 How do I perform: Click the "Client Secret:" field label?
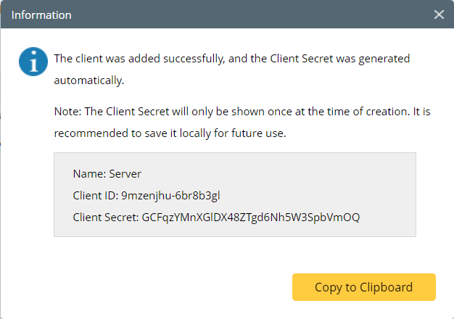106,217
